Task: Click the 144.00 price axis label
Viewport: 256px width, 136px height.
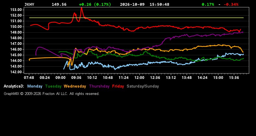Action: point(16,61)
